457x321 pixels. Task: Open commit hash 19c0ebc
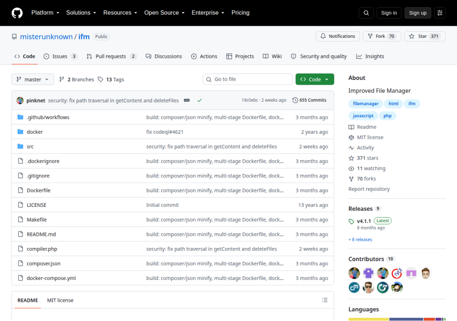pos(250,100)
